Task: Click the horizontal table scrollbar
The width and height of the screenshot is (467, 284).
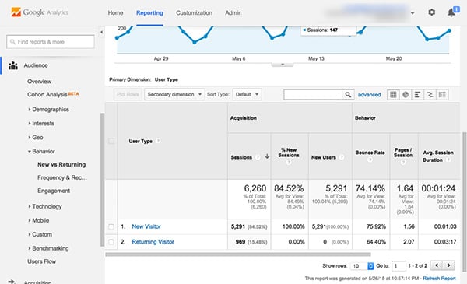Action: (x=238, y=254)
